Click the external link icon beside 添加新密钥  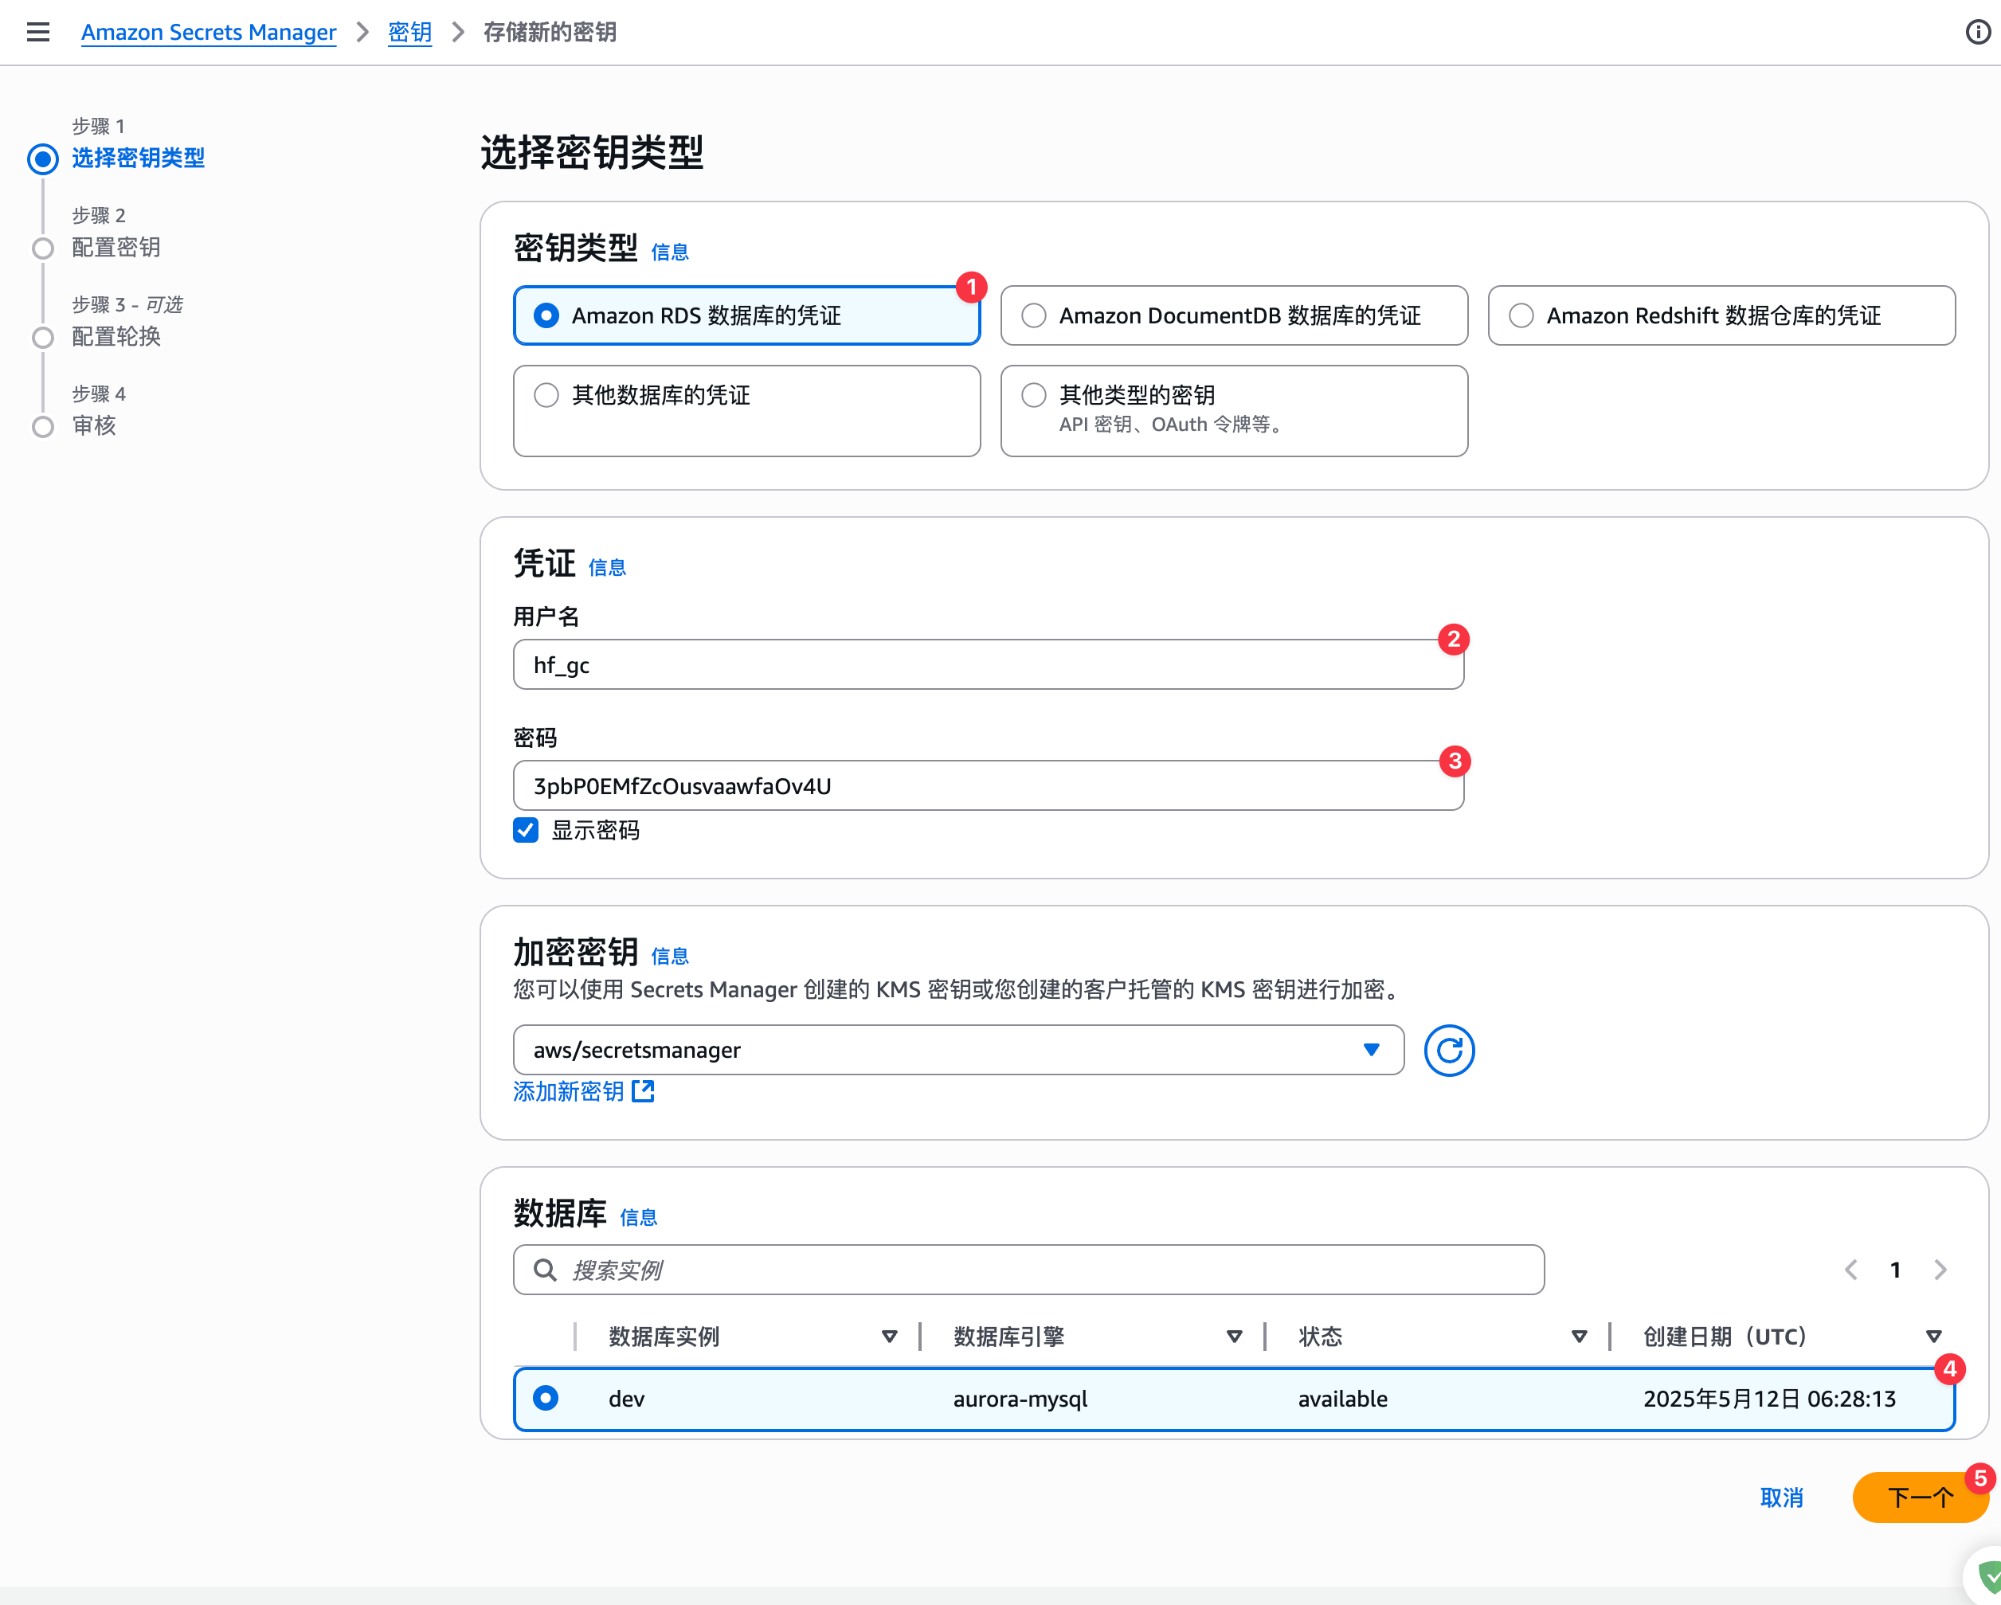pyautogui.click(x=643, y=1090)
